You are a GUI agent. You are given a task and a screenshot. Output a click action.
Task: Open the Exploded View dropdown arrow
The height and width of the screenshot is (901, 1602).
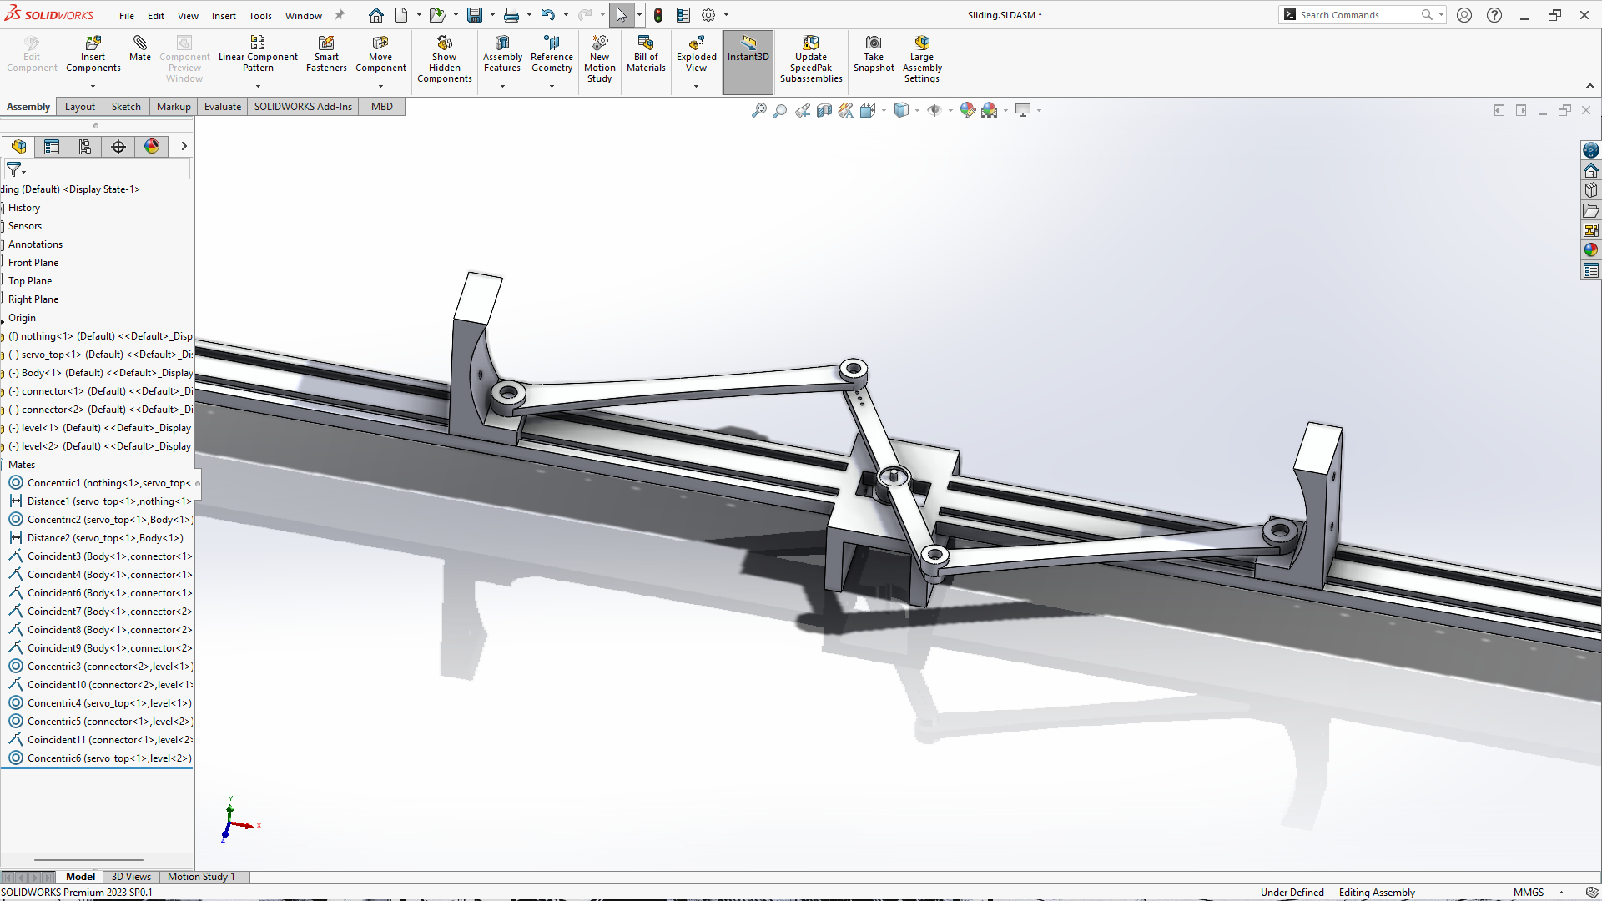(x=696, y=86)
